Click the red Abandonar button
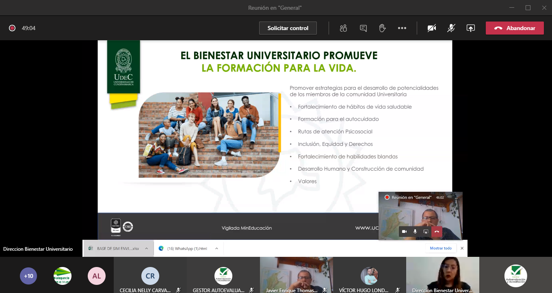Image resolution: width=552 pixels, height=293 pixels. [x=515, y=28]
